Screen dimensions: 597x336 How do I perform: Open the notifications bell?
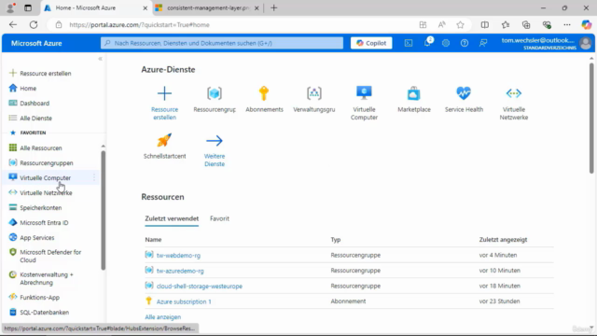tap(427, 43)
